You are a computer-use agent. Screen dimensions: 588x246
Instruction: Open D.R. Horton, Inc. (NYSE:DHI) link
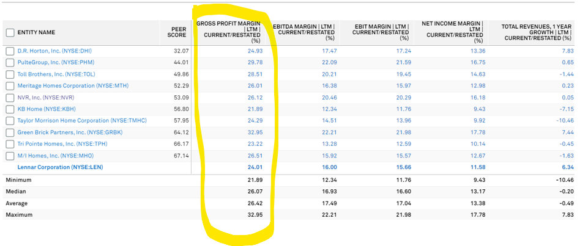click(x=54, y=51)
